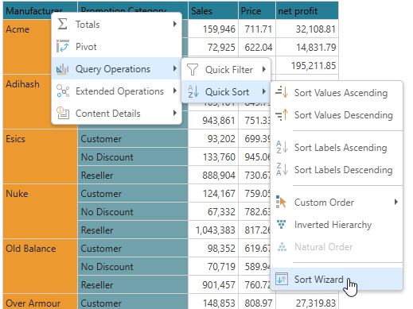Click the Pivot swap icon
This screenshot has height=309, width=413.
point(63,46)
